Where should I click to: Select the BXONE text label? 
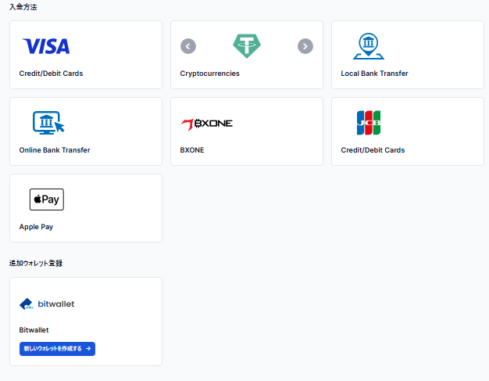coord(192,150)
